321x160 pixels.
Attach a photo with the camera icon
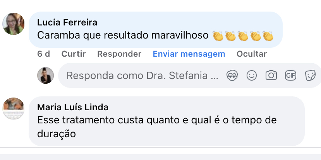pyautogui.click(x=271, y=76)
